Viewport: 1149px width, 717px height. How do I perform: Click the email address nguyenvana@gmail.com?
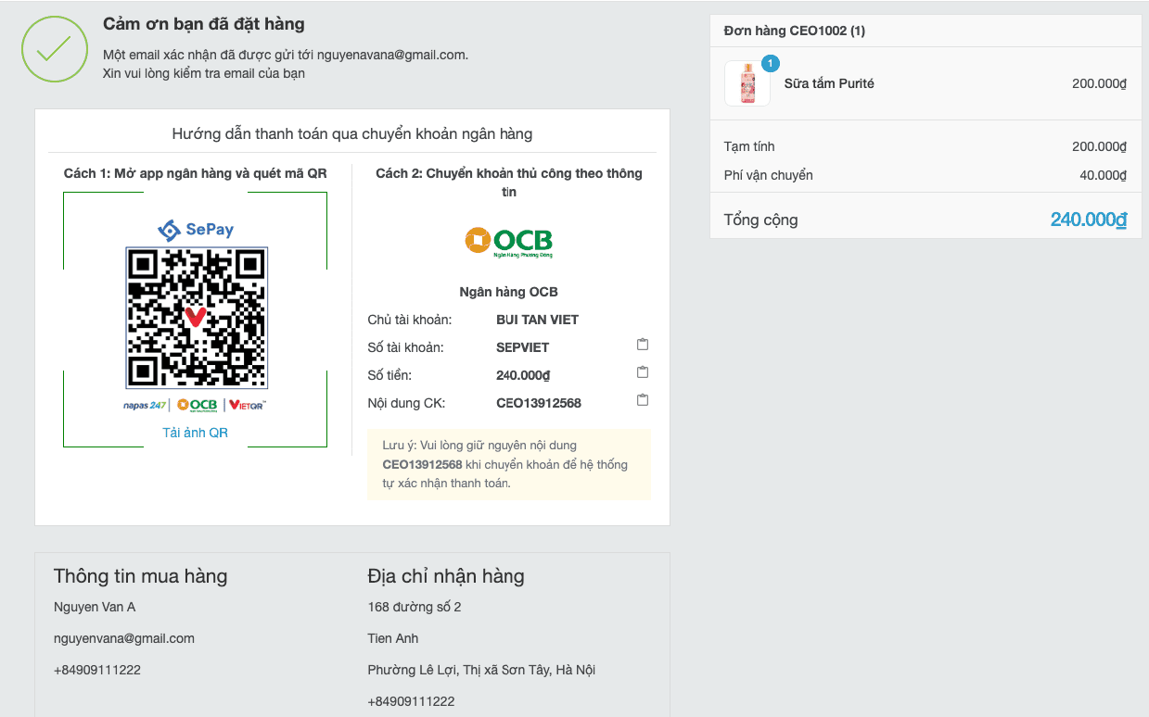124,638
